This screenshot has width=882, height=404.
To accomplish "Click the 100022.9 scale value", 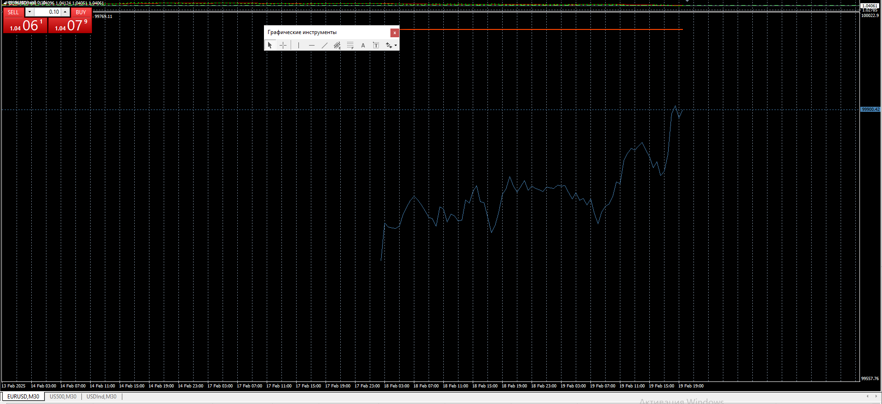I will click(x=870, y=16).
